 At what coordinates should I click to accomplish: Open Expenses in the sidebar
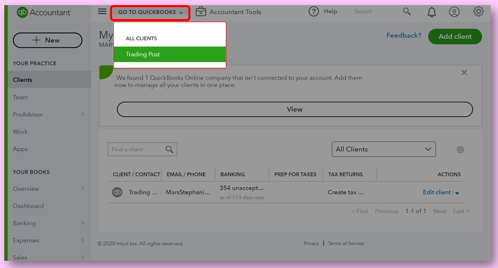coord(26,240)
